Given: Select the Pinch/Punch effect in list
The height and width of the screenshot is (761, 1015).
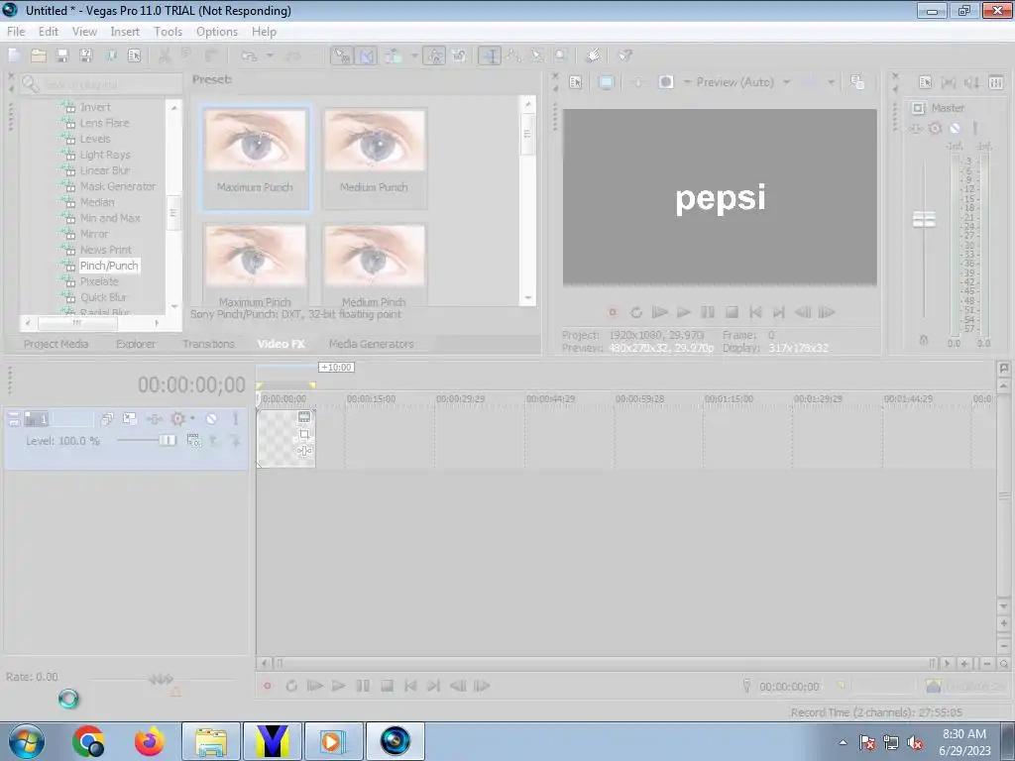Looking at the screenshot, I should coord(109,266).
